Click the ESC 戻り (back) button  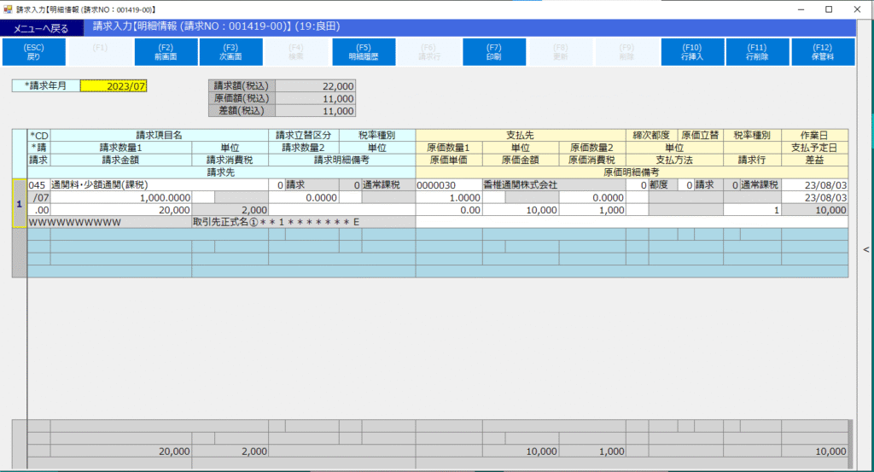33,52
